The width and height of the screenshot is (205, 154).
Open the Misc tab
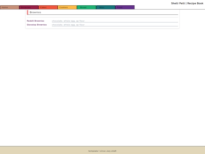106,7
